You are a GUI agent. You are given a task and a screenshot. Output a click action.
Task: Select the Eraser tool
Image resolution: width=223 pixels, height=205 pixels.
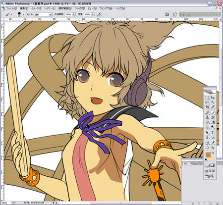click(207, 122)
